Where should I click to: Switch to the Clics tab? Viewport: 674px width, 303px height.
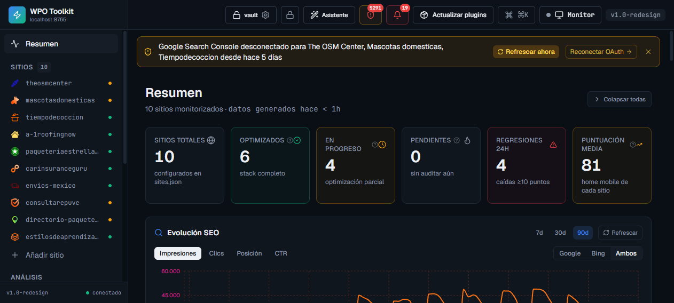[216, 253]
